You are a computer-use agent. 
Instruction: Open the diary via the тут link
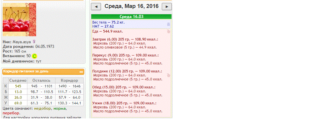pyautogui.click(x=38, y=61)
